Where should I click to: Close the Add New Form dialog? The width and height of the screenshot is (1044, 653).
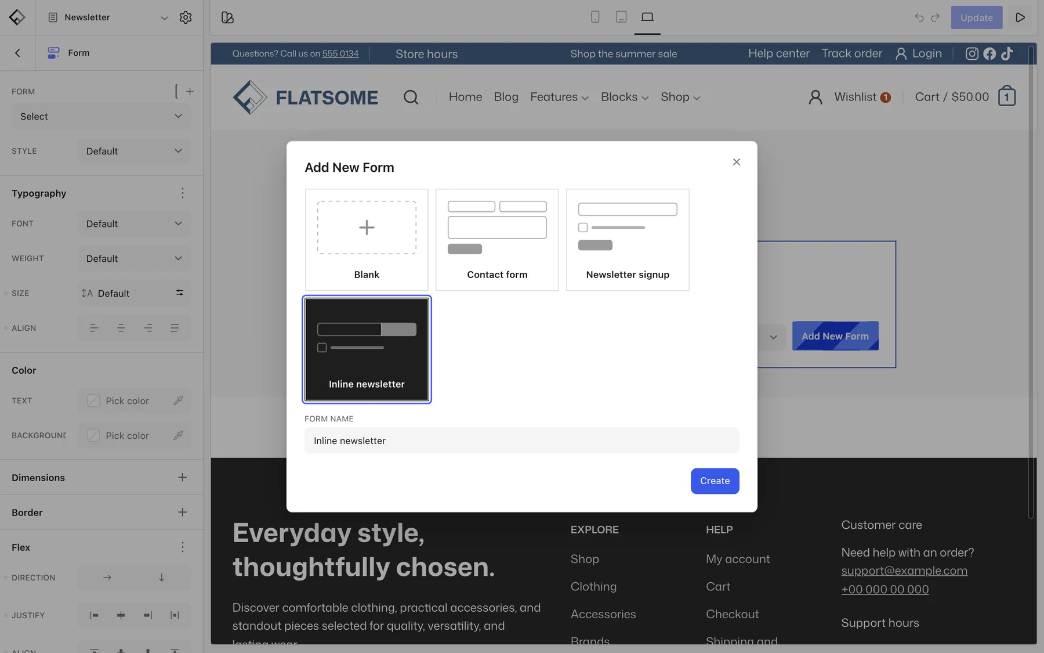tap(737, 162)
